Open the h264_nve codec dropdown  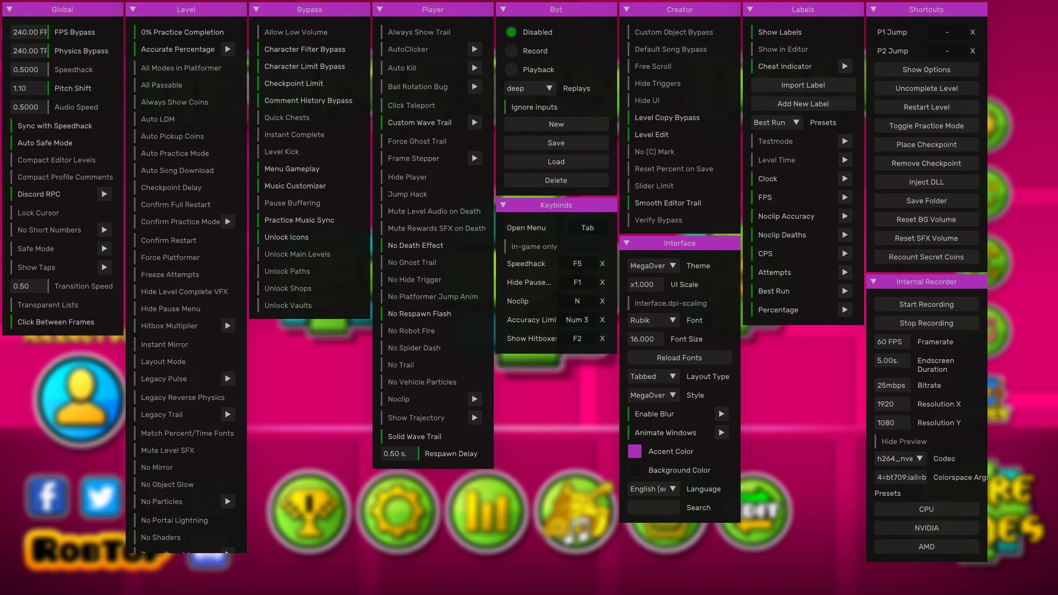899,458
